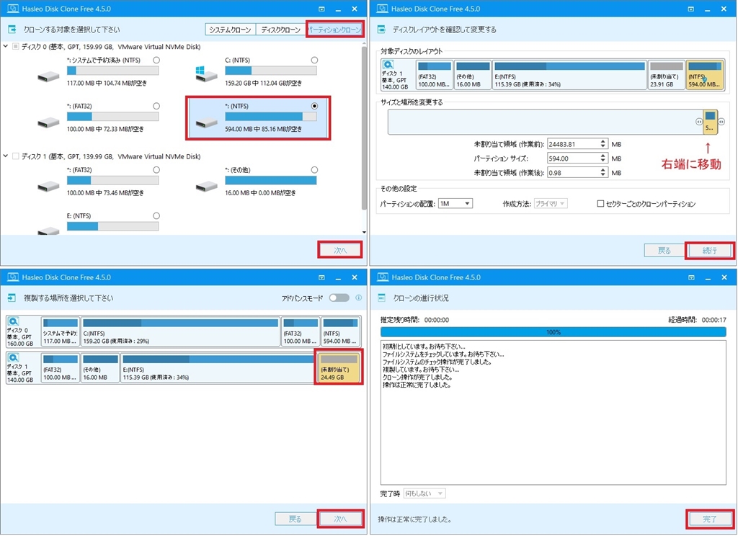Viewport: 738px width, 536px height.
Task: Select the C: (NTFS) radio button
Action: point(314,61)
